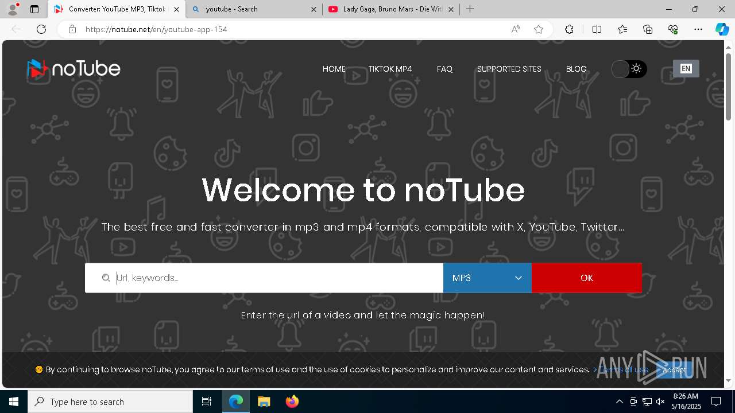The width and height of the screenshot is (735, 413).
Task: Click the search magnifier icon in field
Action: pos(106,278)
